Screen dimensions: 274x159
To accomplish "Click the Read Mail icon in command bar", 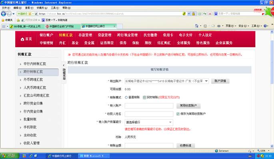I will pyautogui.click(x=213, y=26).
